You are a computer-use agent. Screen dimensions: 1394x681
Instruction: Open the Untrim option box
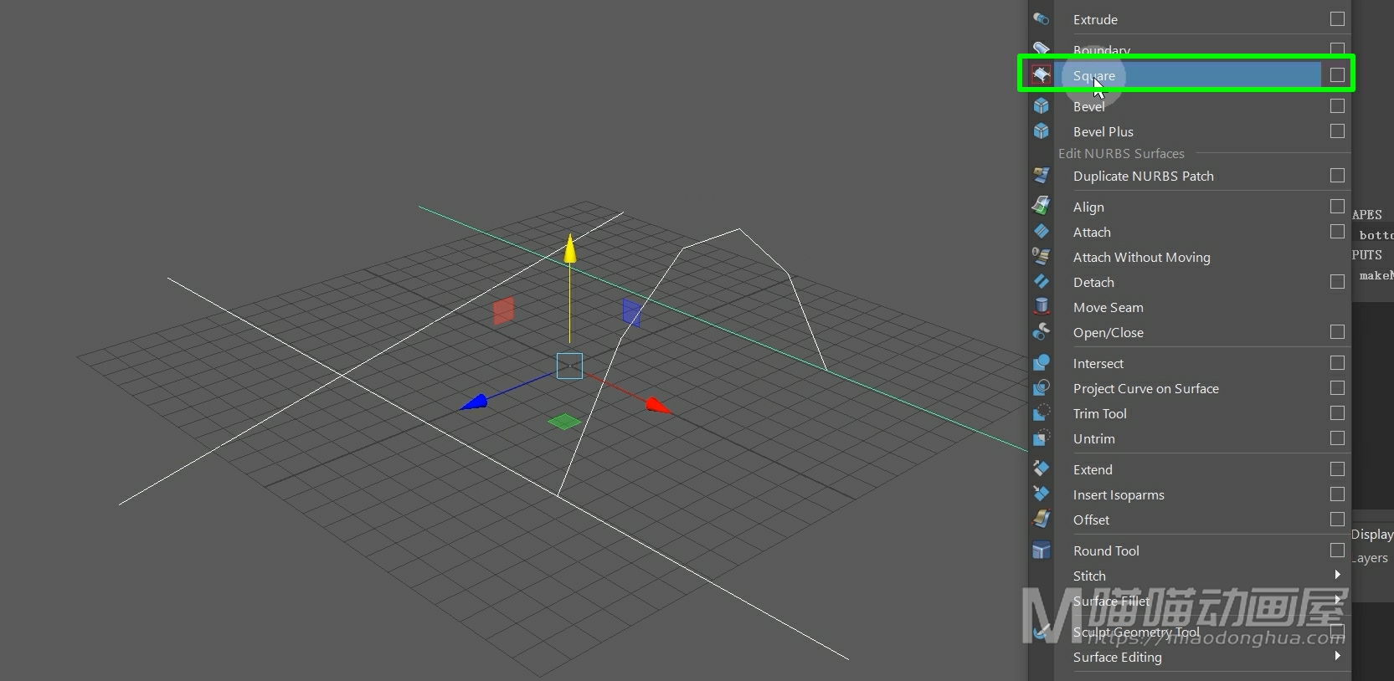tap(1337, 438)
